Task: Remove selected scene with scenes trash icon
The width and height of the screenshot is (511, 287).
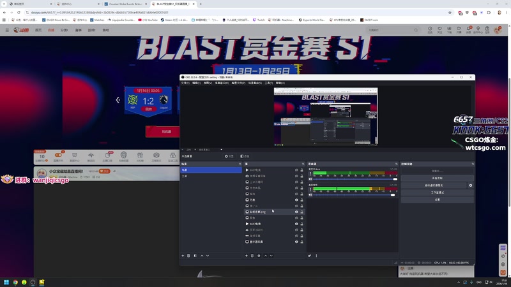Action: 188,256
